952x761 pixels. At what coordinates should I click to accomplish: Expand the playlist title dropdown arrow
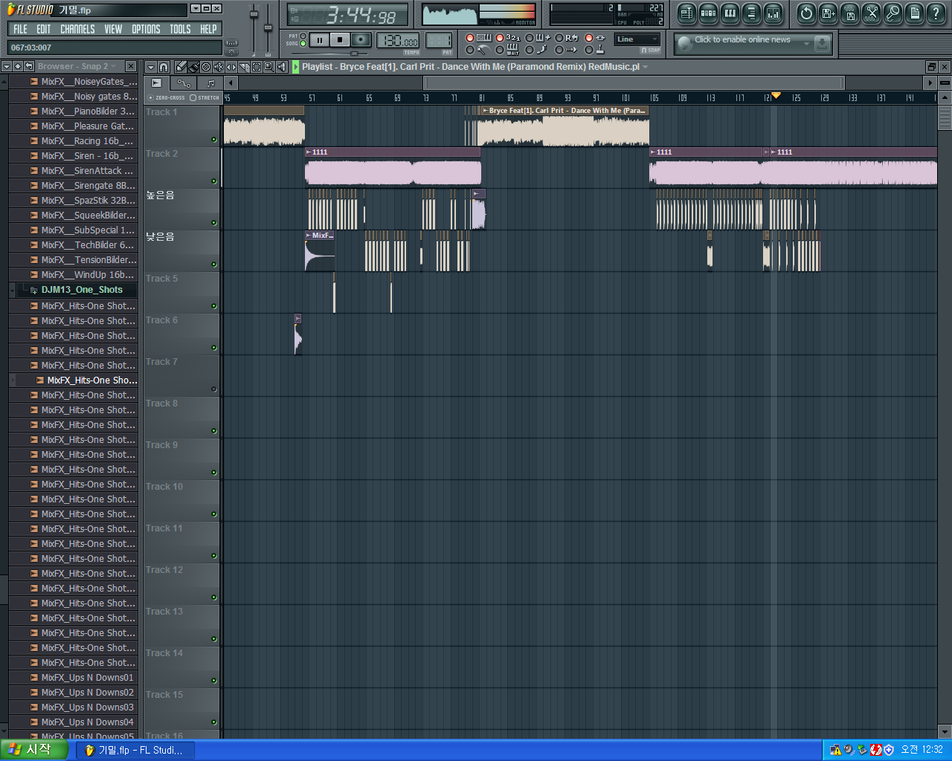pos(646,67)
